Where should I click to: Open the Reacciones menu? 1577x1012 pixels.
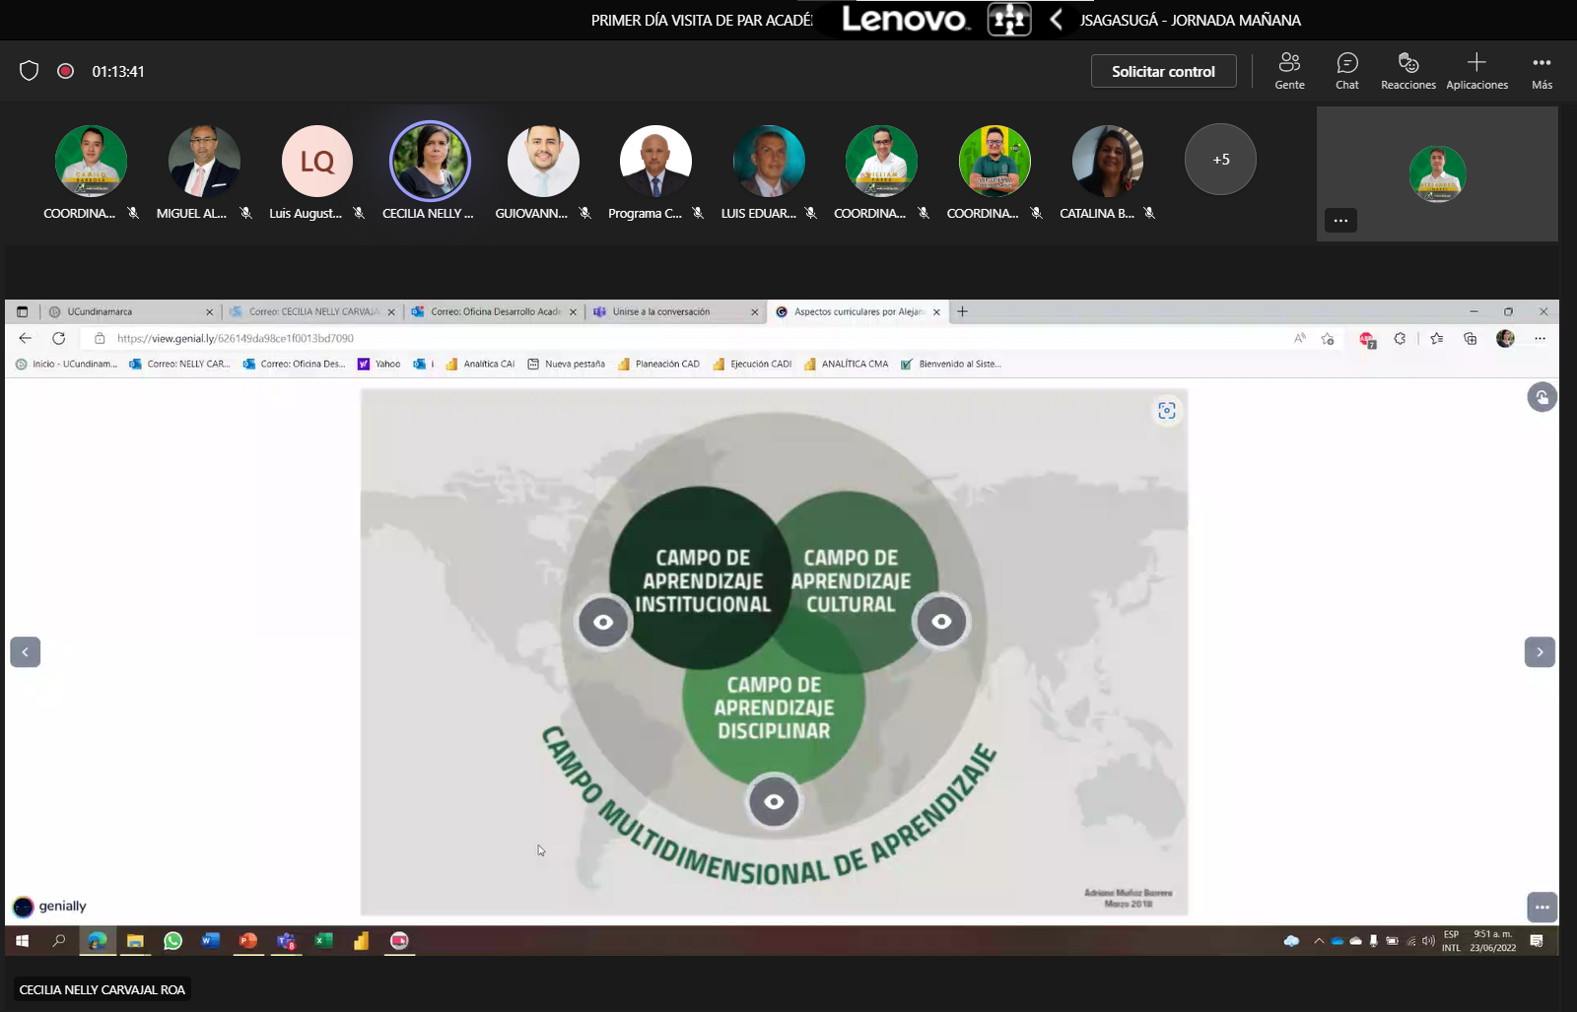click(x=1408, y=71)
